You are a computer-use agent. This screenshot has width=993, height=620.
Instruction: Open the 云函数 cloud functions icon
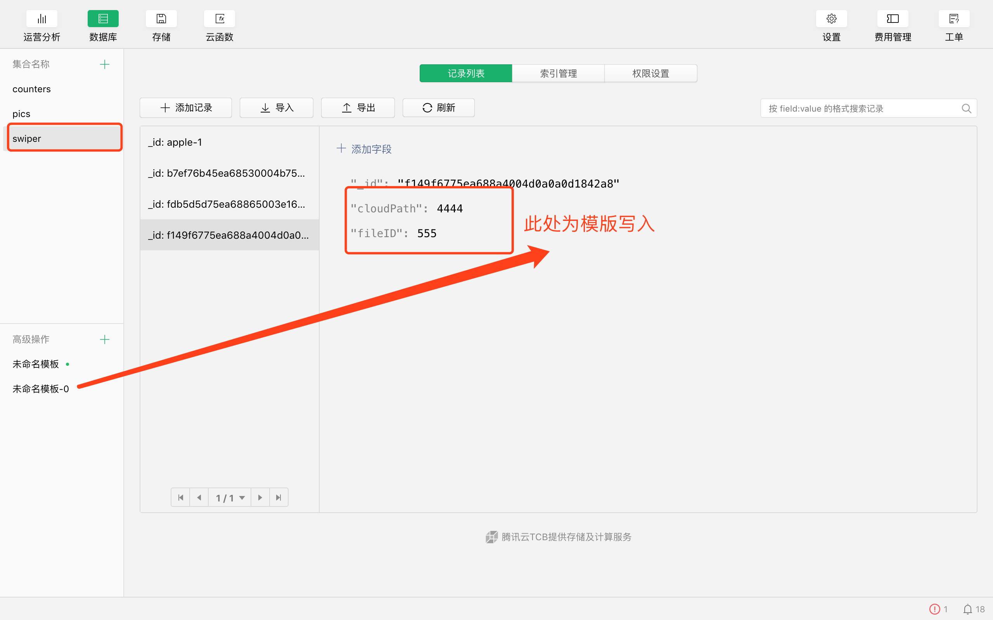pyautogui.click(x=220, y=19)
